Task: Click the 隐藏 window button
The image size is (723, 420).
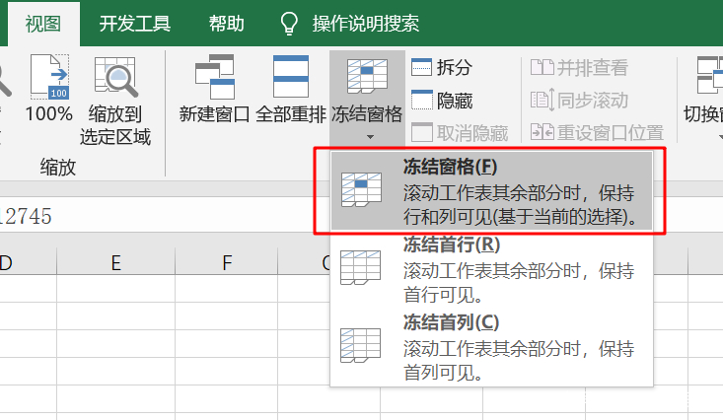Action: [x=442, y=100]
